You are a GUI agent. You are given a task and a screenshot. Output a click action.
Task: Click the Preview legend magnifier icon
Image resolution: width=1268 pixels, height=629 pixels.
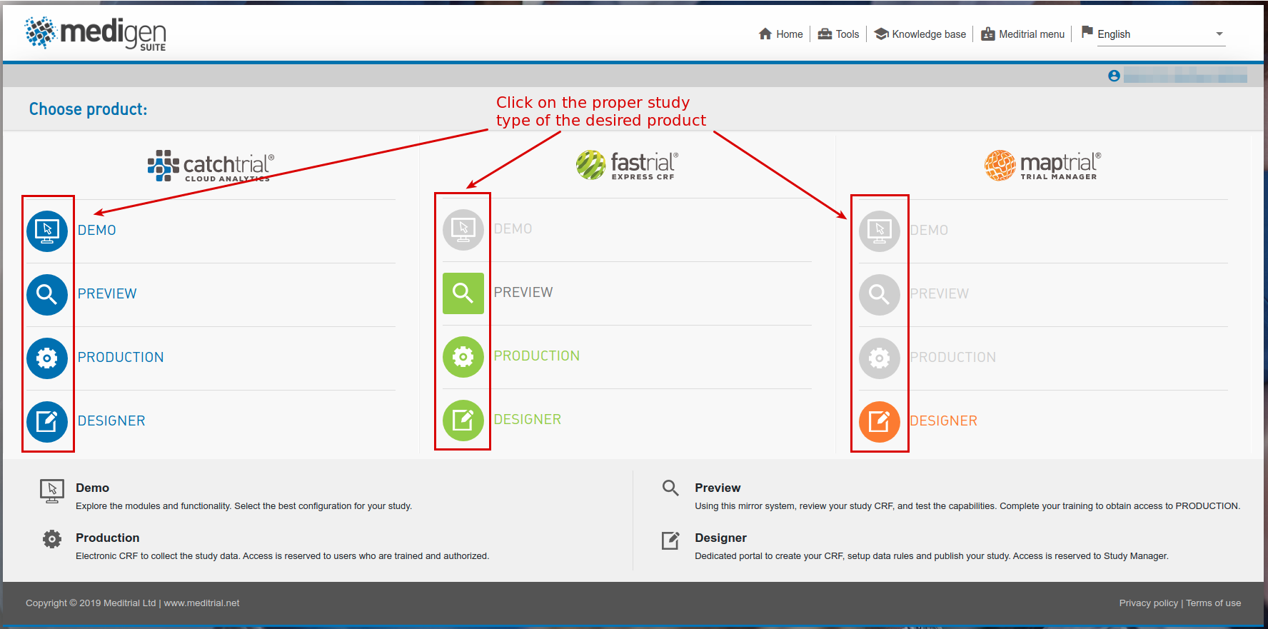[670, 488]
